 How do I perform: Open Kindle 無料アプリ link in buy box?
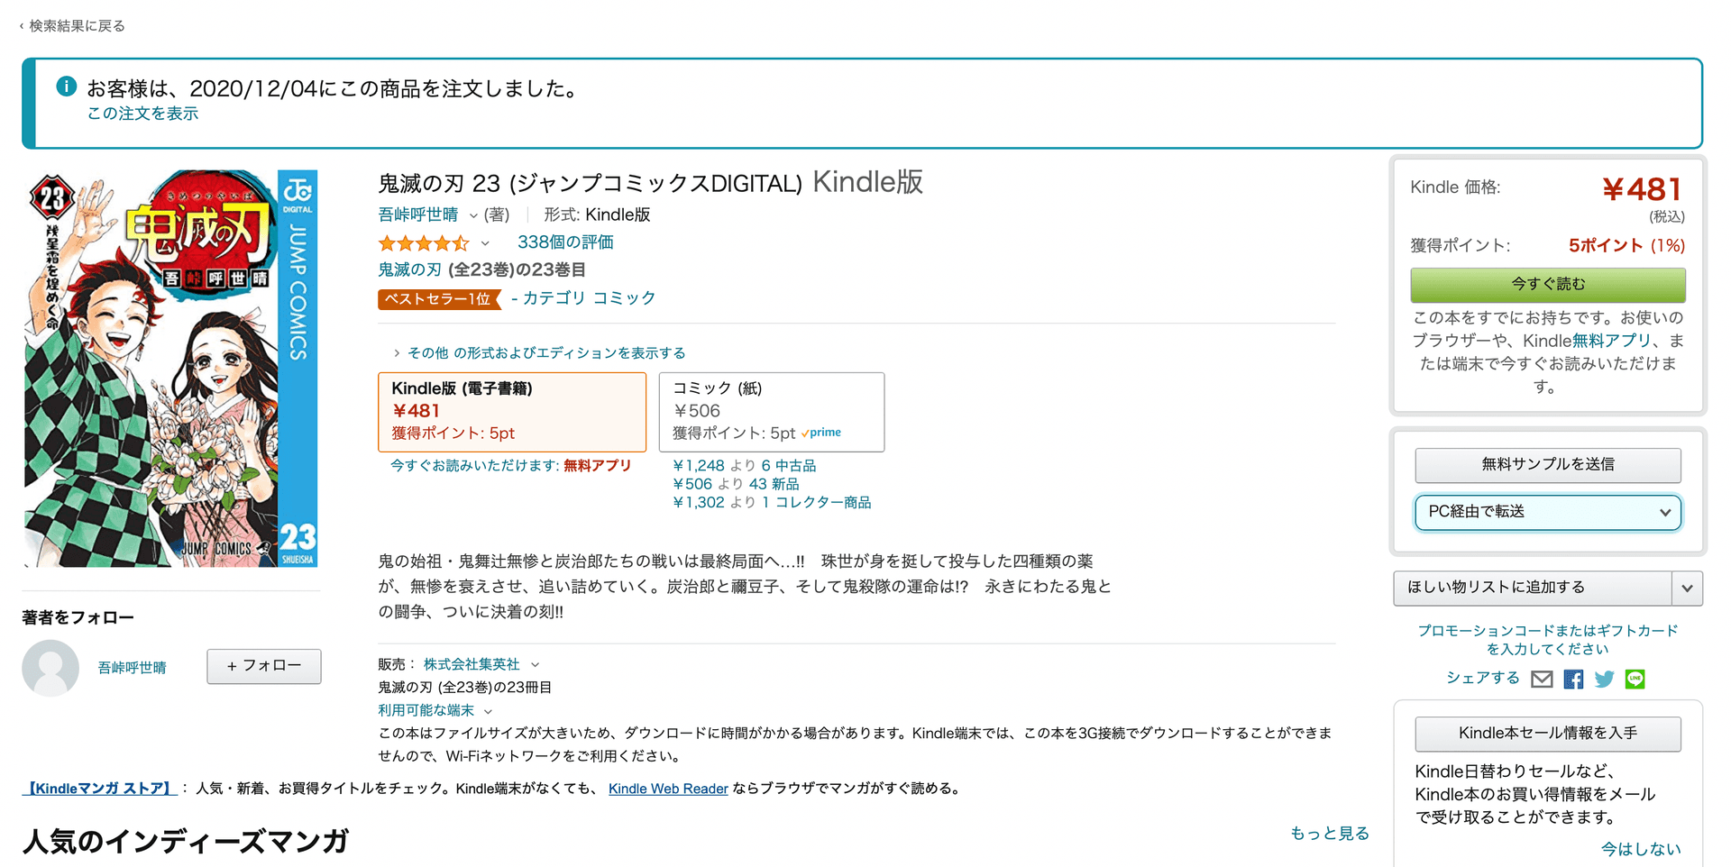tap(1612, 341)
